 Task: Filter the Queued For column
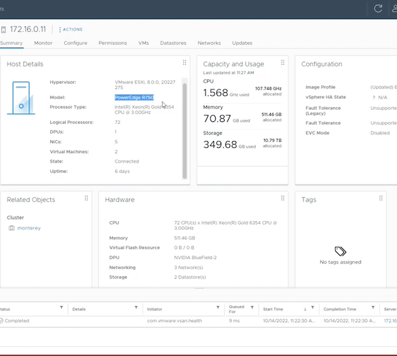252,307
